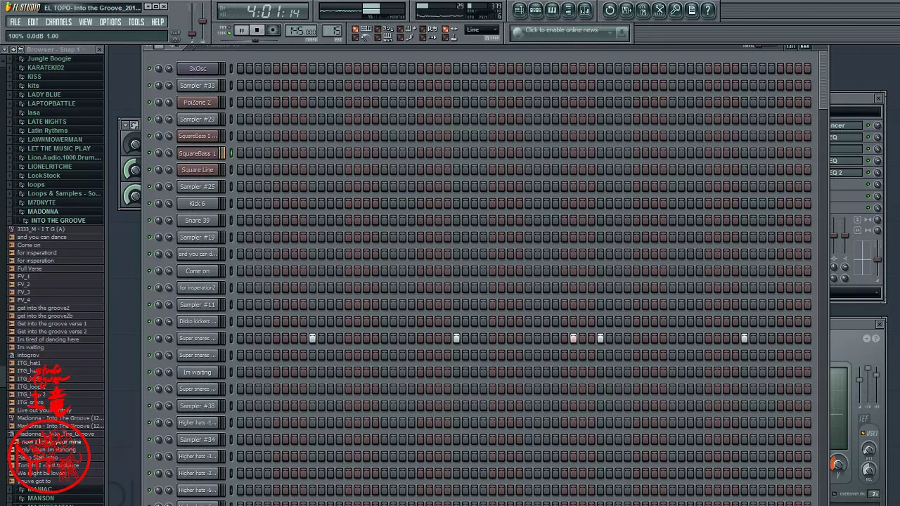
Task: Select the Square Line channel button
Action: click(198, 169)
